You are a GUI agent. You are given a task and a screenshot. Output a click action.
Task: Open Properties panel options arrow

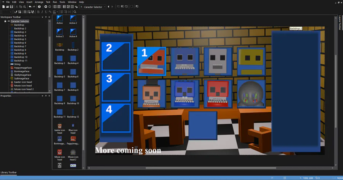pos(42,96)
